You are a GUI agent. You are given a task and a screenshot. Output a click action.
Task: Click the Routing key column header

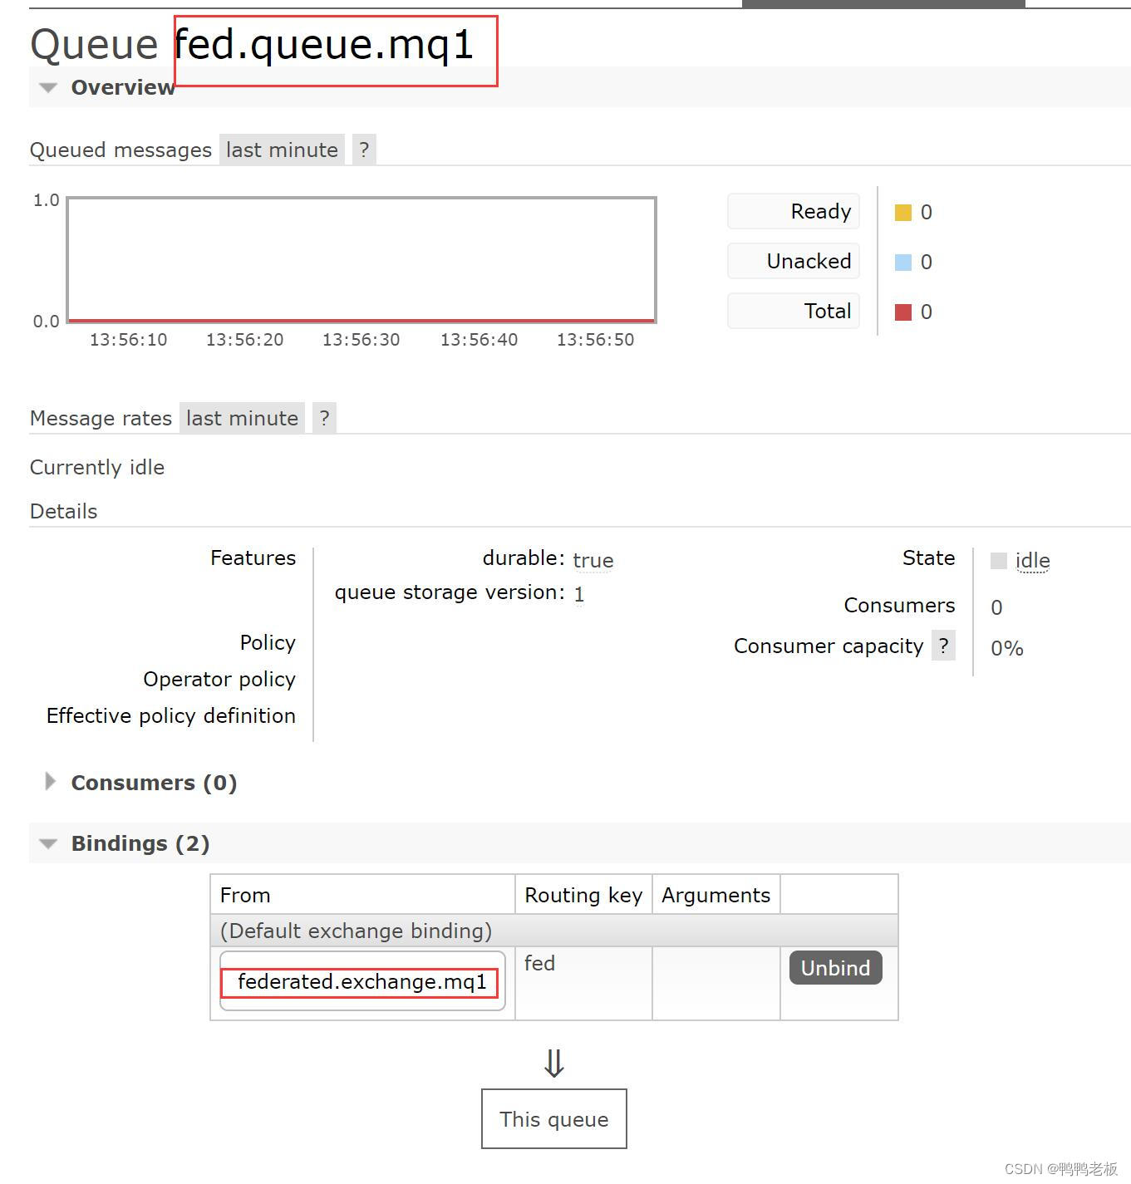[583, 895]
